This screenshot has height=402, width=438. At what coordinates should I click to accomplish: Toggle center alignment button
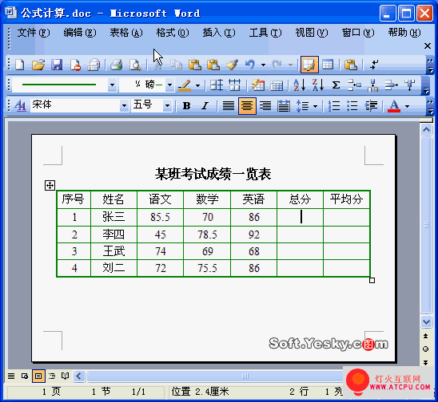pos(247,106)
